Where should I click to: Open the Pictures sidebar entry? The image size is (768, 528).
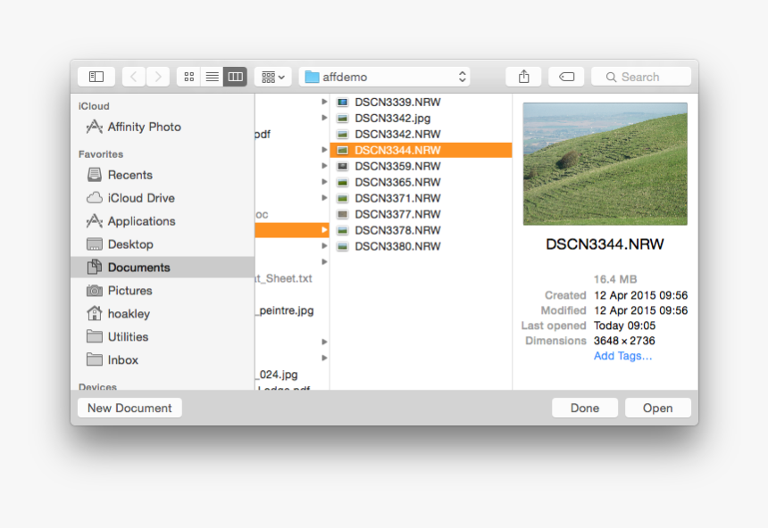click(130, 290)
